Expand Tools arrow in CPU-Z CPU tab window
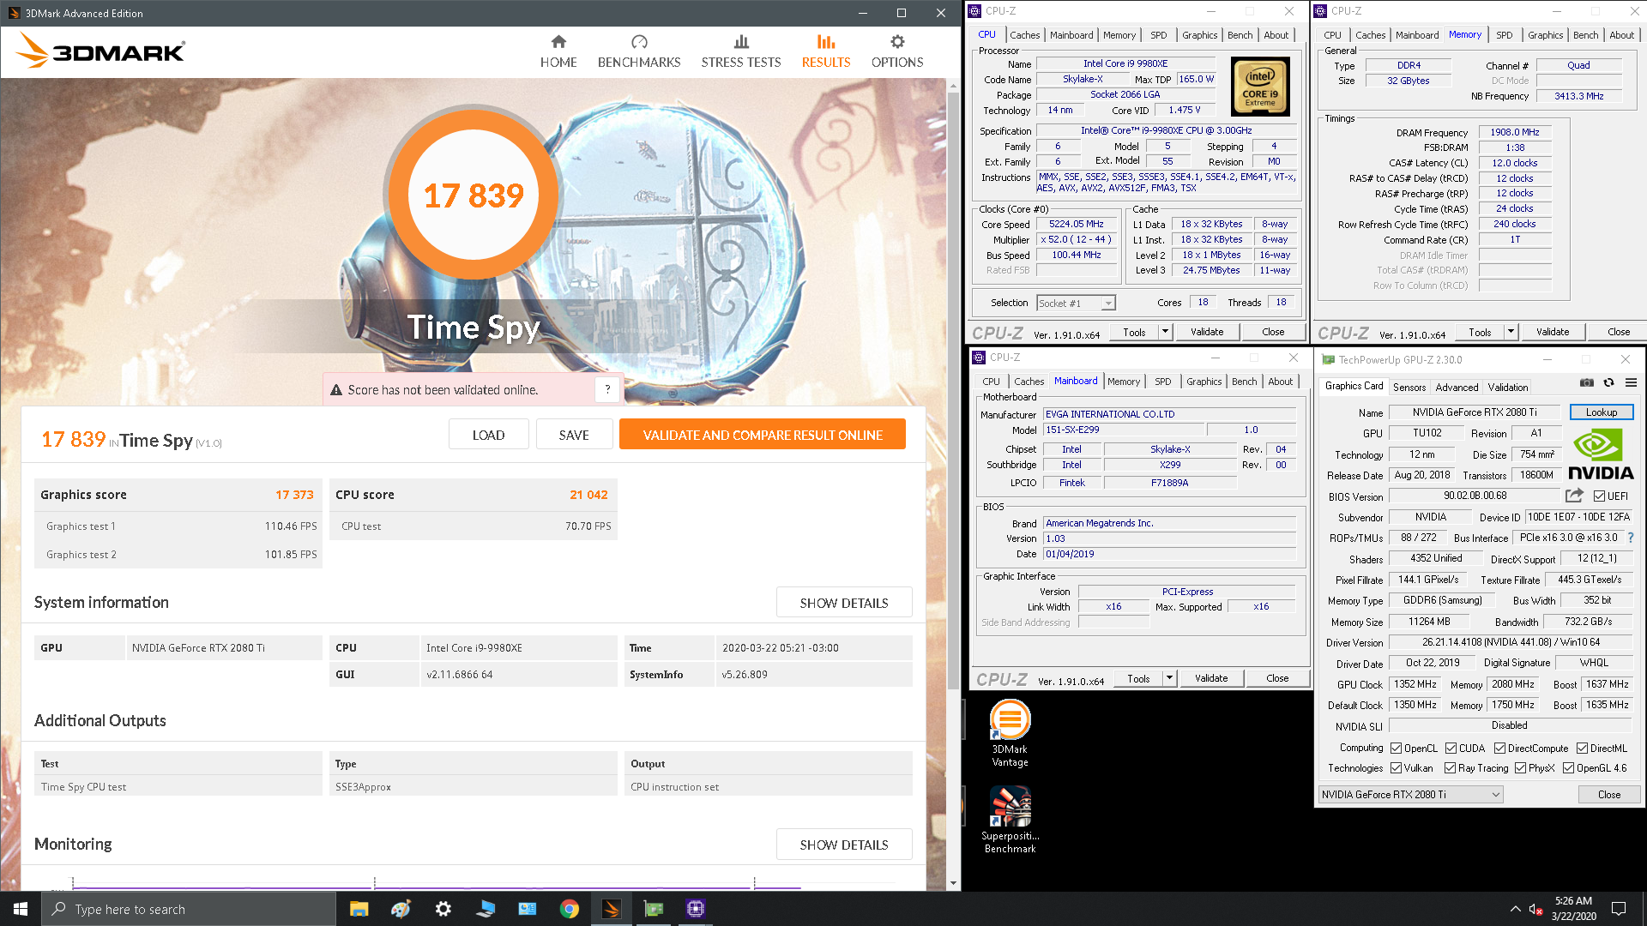Screen dimensions: 1647x926 pos(1165,332)
